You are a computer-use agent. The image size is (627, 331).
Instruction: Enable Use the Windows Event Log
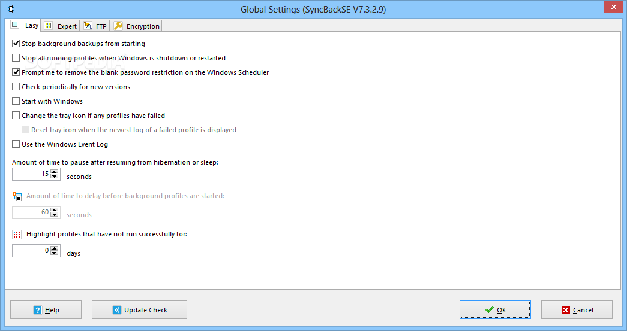coord(16,144)
